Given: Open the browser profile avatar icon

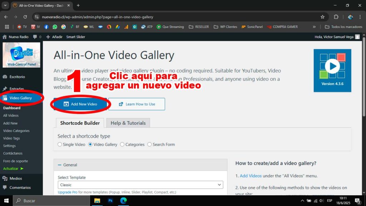Looking at the screenshot, I should click(x=350, y=17).
